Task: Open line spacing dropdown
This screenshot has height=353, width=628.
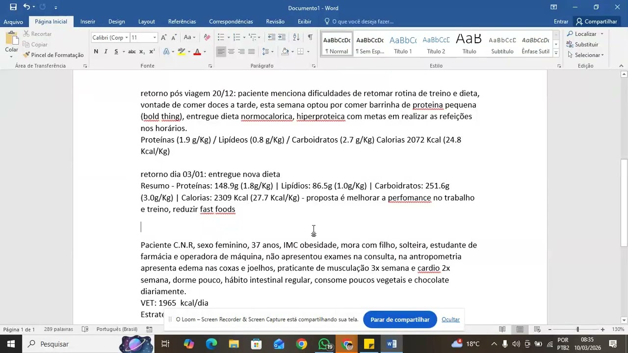Action: tap(267, 51)
